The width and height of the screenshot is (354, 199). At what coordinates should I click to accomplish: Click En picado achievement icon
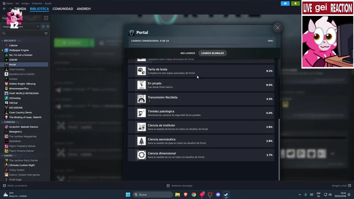[142, 85]
